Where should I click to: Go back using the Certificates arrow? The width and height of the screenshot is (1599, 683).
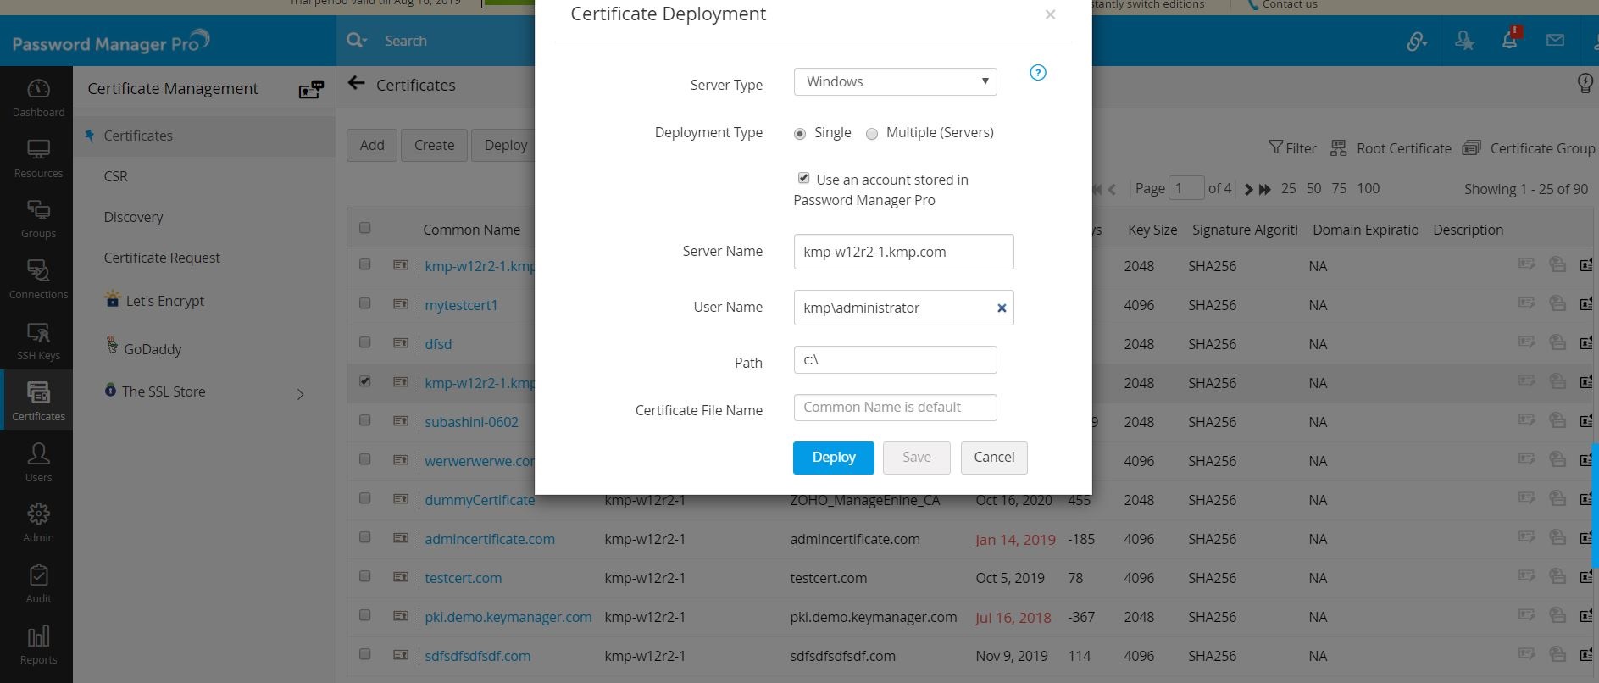[357, 83]
